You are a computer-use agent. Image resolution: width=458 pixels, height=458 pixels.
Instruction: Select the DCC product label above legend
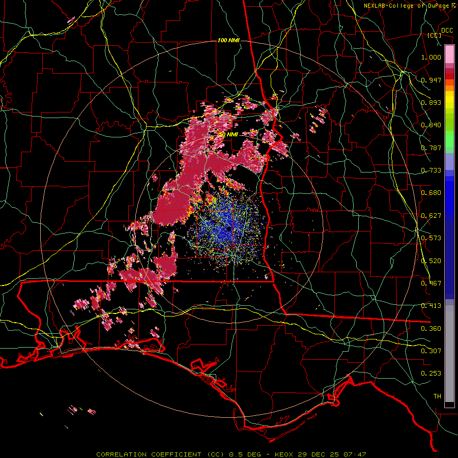click(447, 31)
